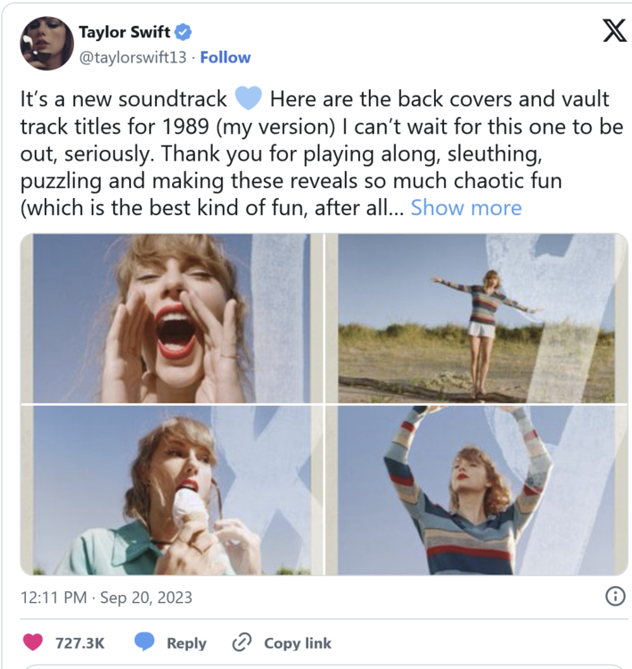This screenshot has width=632, height=669.
Task: Click the chain icon beside Copy link
Action: (242, 642)
